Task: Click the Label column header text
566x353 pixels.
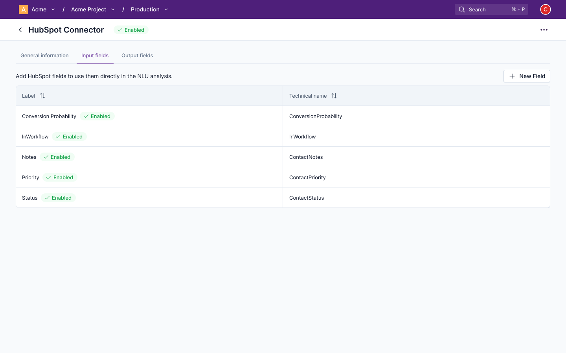Action: tap(28, 96)
